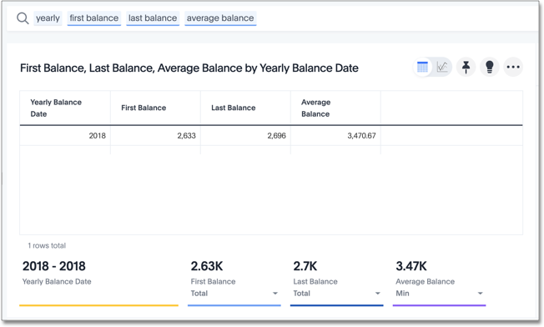Select the 3,470.67 average balance cell
Image resolution: width=544 pixels, height=327 pixels.
click(336, 136)
